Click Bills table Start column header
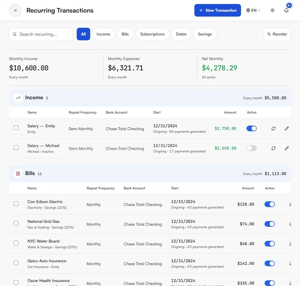 (175, 188)
